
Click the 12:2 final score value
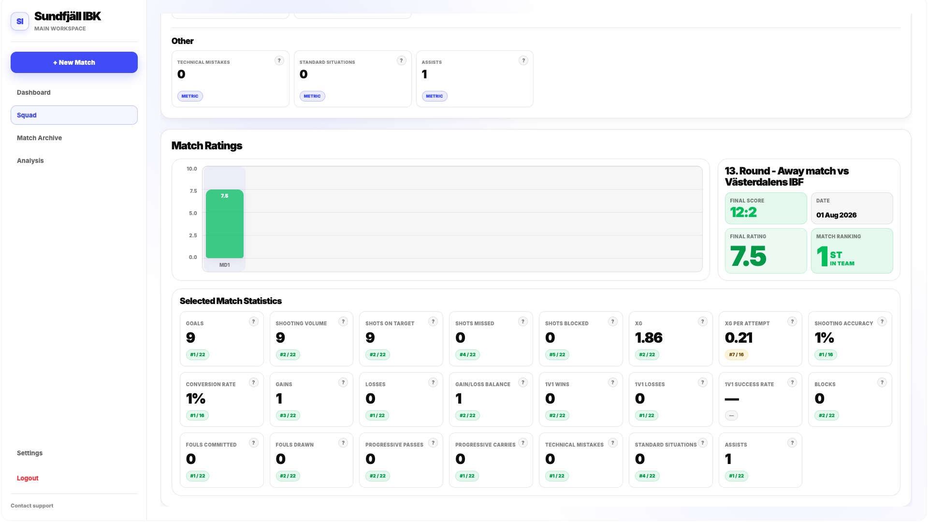click(x=743, y=212)
